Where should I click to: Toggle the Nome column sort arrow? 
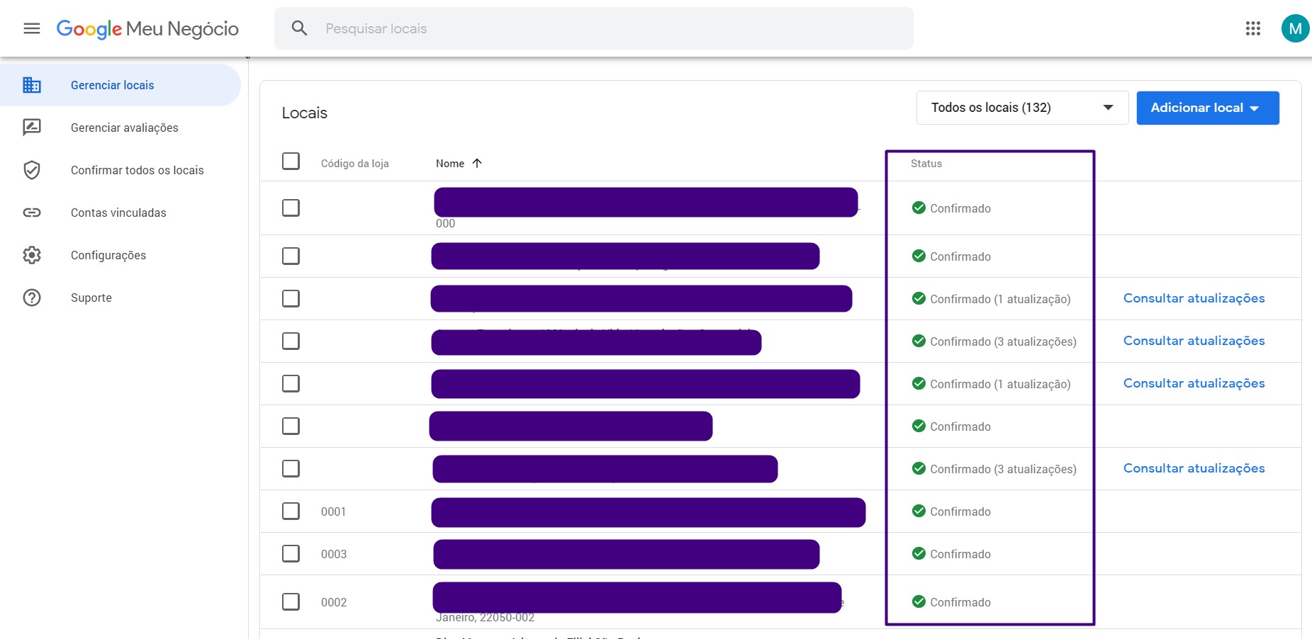coord(477,163)
